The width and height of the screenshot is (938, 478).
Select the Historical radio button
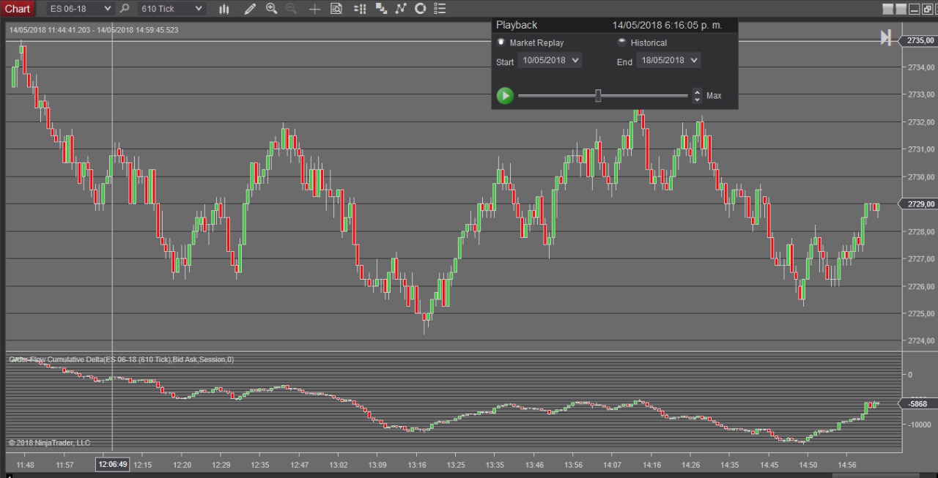pos(622,42)
